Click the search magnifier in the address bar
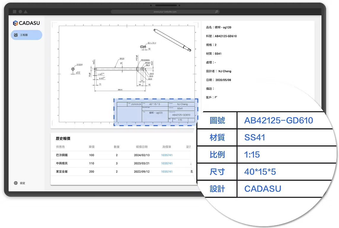 pyautogui.click(x=216, y=12)
